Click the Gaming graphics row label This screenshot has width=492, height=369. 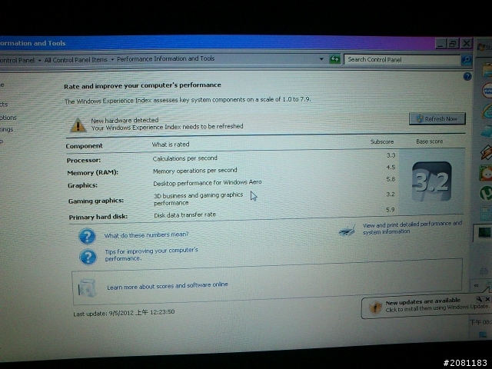[95, 201]
